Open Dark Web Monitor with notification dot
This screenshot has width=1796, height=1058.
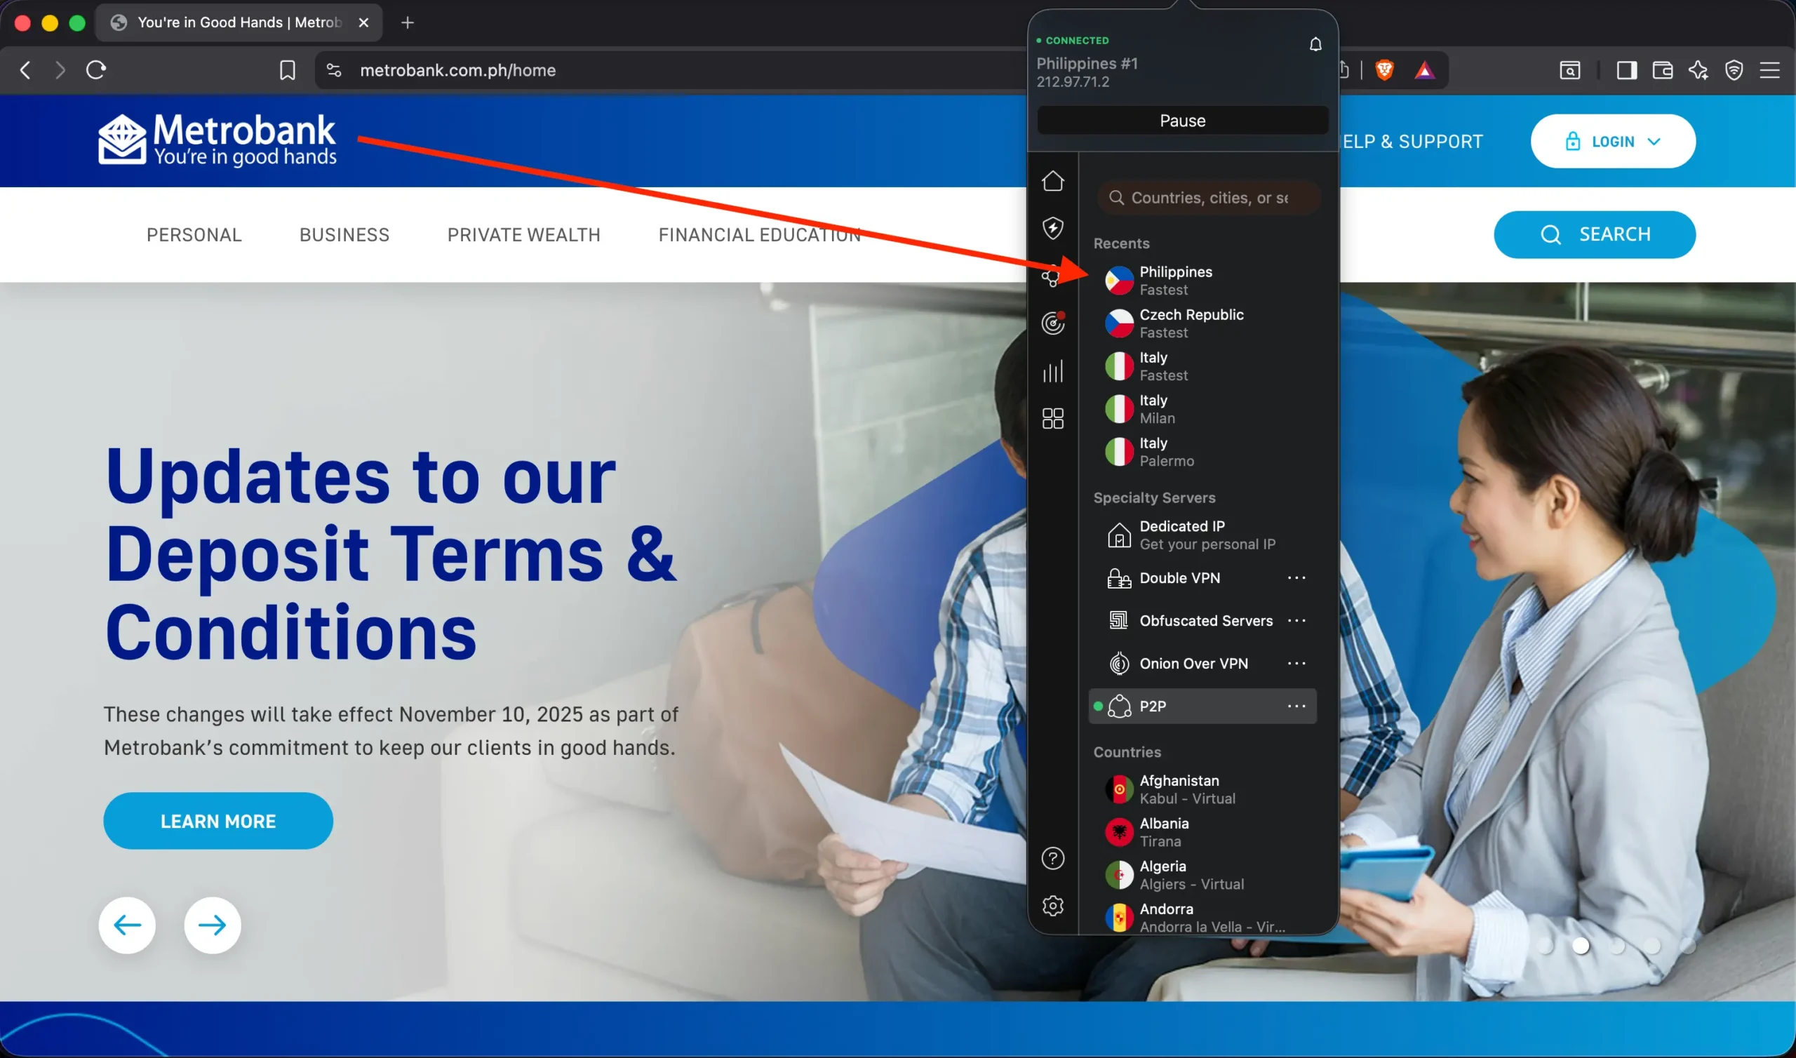1052,322
